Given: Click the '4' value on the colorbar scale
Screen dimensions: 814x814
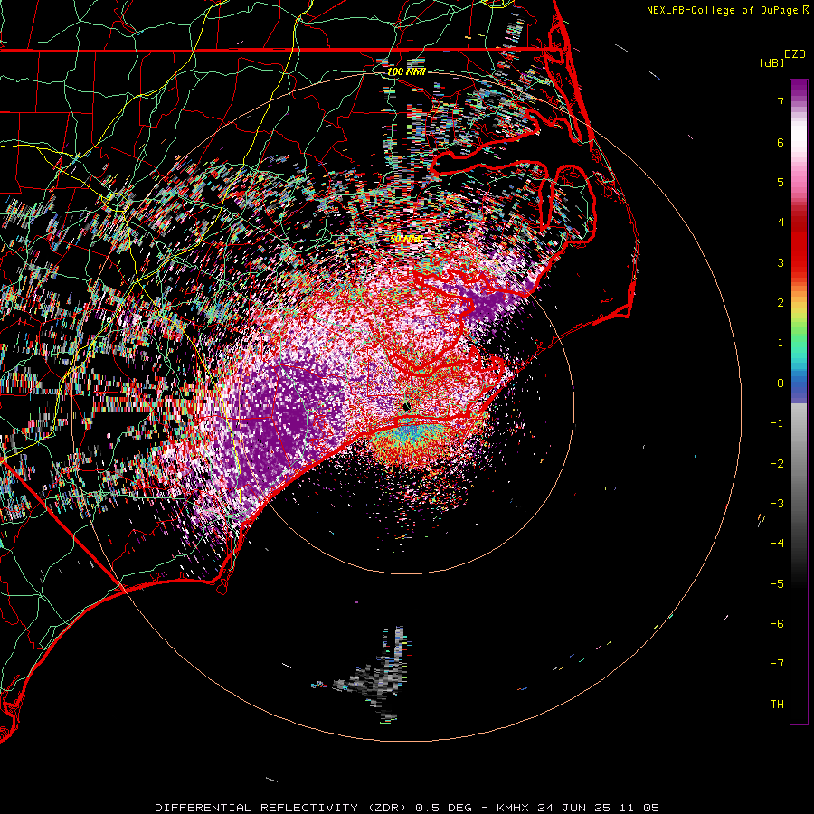Looking at the screenshot, I should click(x=781, y=222).
